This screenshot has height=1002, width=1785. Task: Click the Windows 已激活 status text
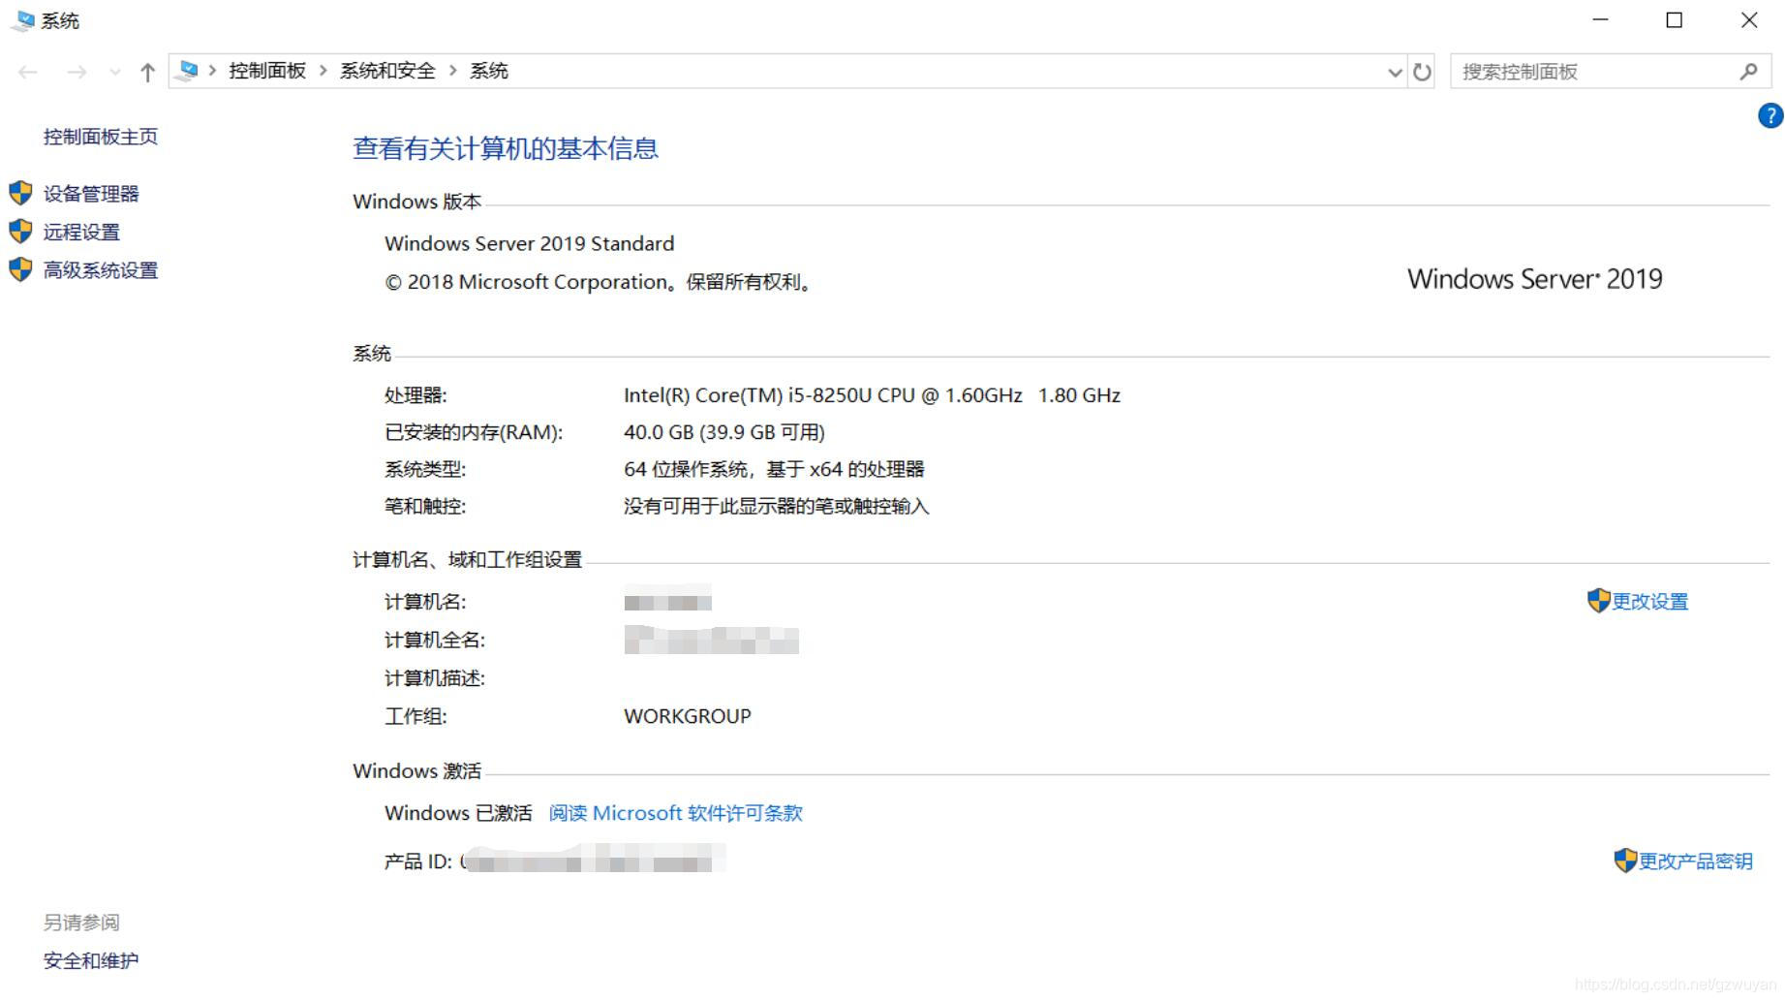[458, 813]
